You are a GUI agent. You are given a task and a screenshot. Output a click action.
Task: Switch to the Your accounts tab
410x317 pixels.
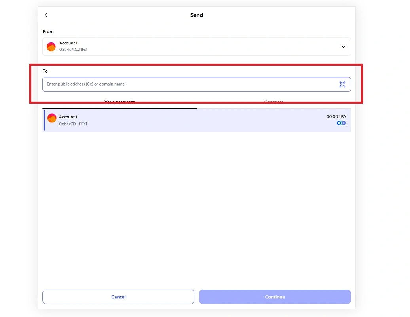pyautogui.click(x=120, y=102)
